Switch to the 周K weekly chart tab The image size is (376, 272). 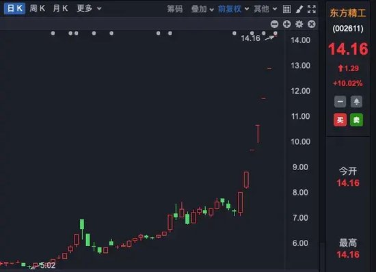point(38,8)
